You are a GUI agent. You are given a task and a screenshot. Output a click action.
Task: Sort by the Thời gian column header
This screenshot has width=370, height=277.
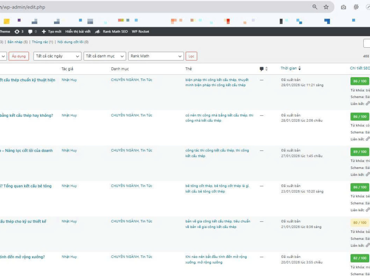coord(289,68)
